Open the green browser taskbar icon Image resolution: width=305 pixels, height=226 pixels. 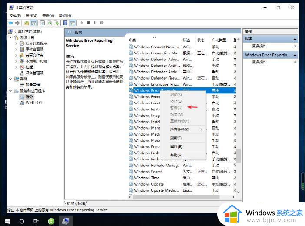[x=51, y=221]
